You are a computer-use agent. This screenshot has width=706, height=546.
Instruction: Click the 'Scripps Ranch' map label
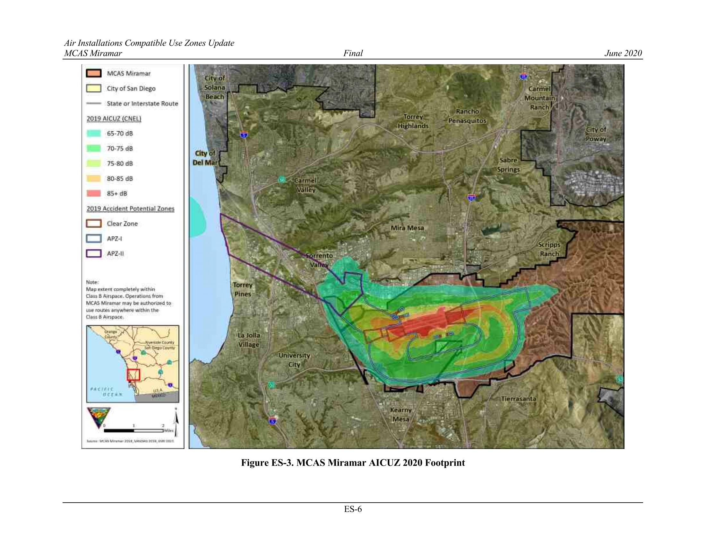click(549, 249)
